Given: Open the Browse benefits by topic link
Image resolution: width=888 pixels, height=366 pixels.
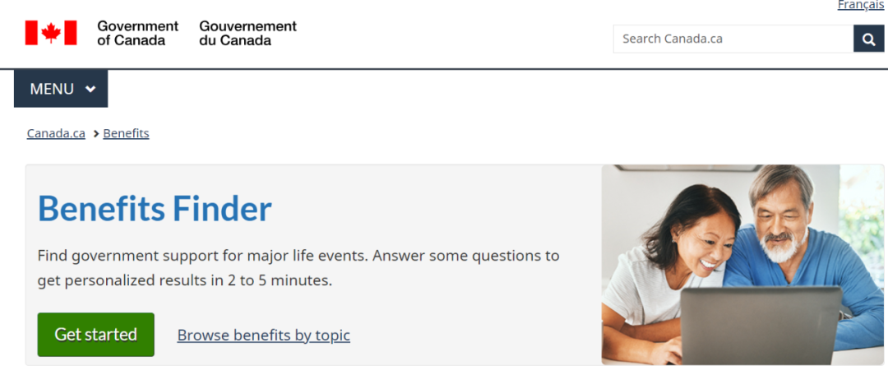Looking at the screenshot, I should (263, 336).
